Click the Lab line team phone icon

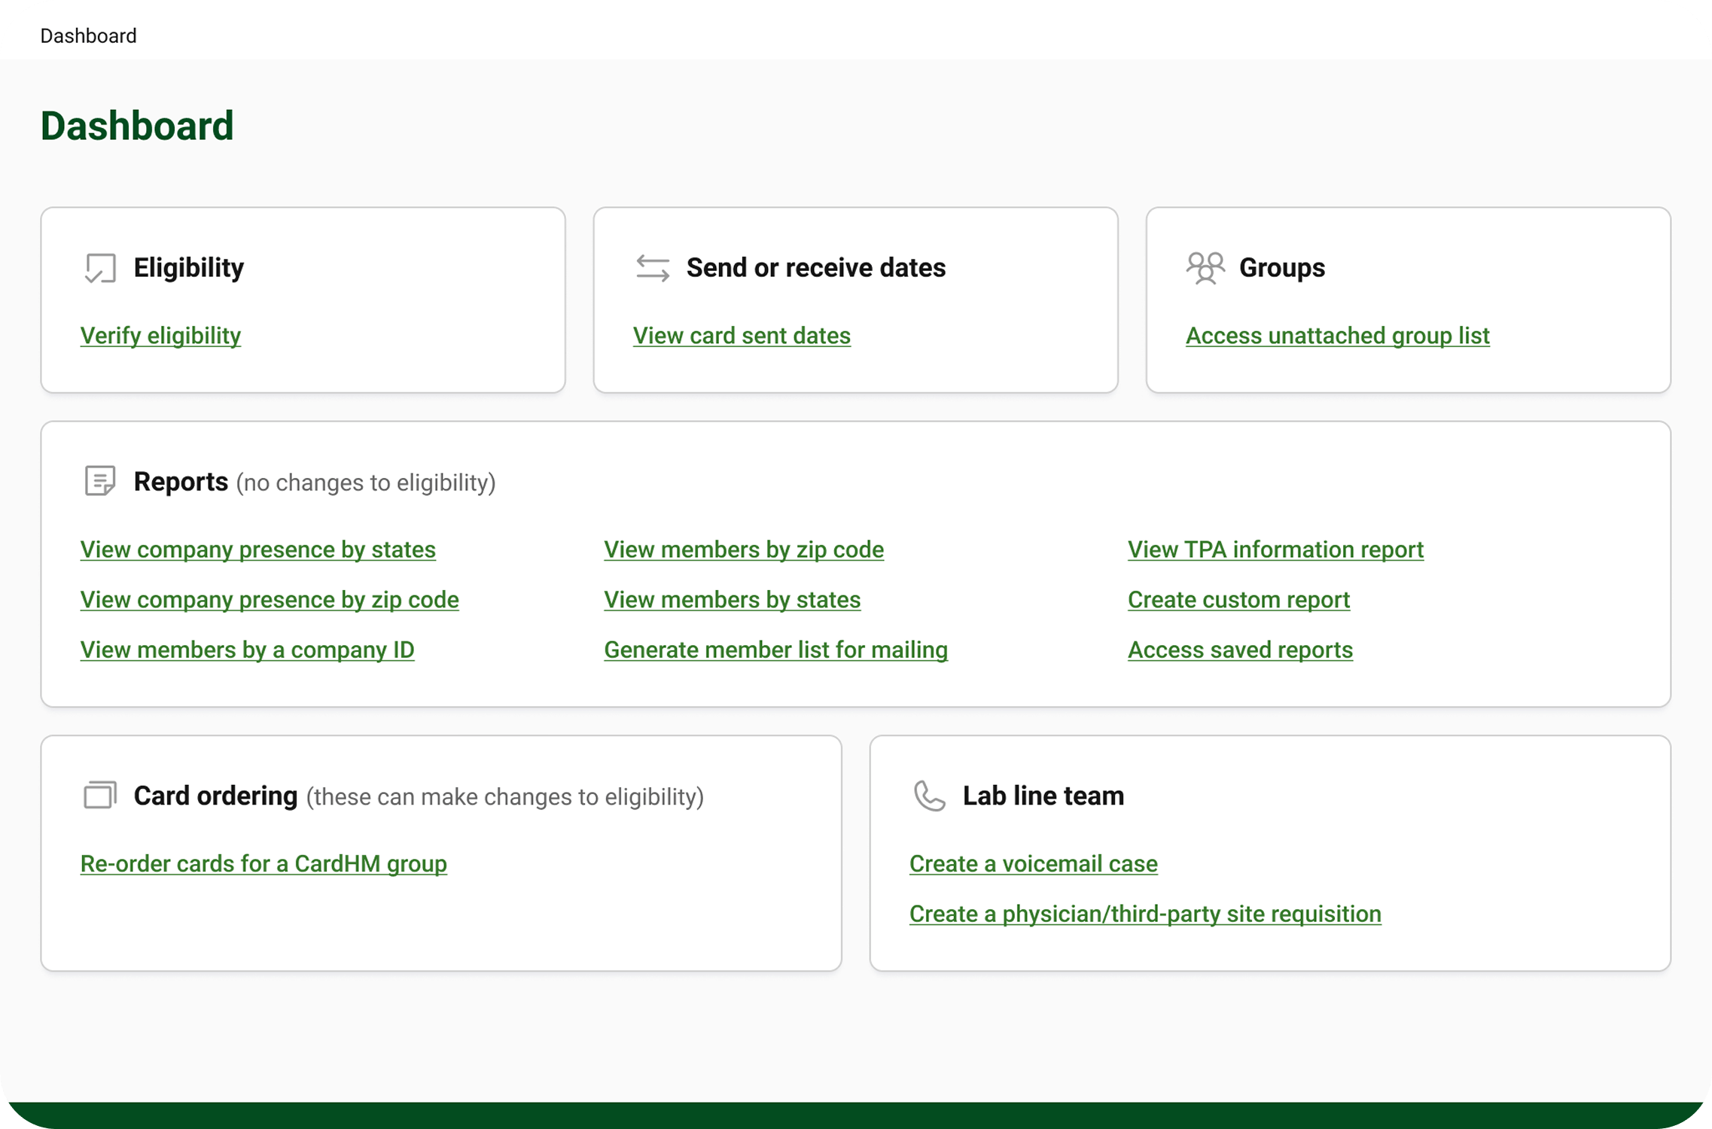pos(929,796)
